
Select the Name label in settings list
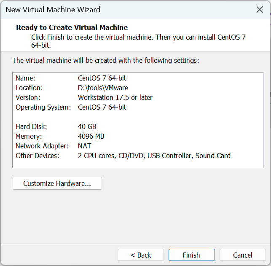(x=25, y=78)
